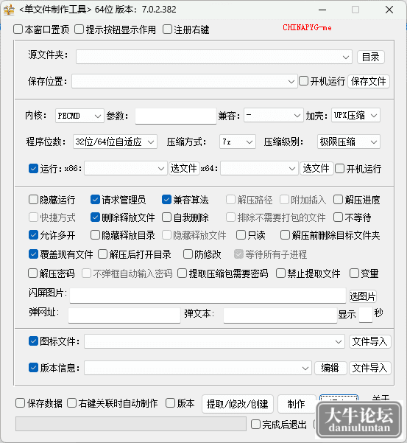Enable 禁止提取文件 checkbox
The width and height of the screenshot is (407, 443).
click(281, 273)
